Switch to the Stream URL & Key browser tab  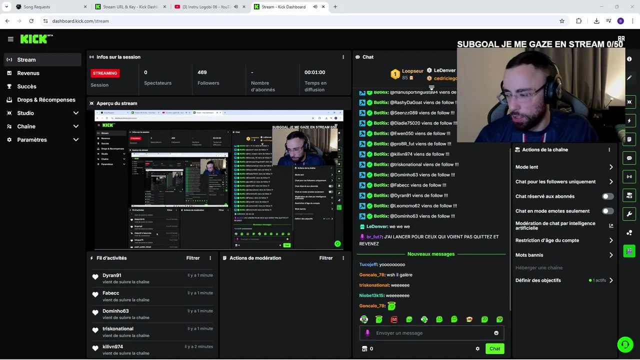point(131,7)
